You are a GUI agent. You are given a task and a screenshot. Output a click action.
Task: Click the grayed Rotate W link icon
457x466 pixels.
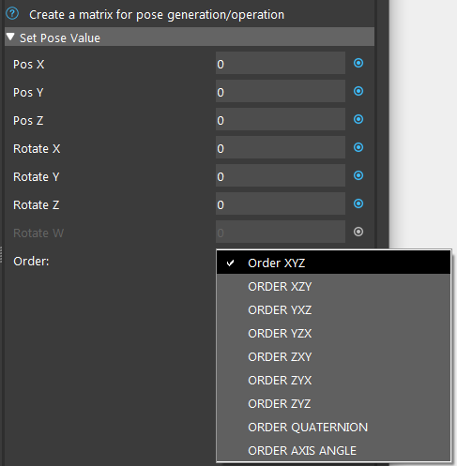358,232
